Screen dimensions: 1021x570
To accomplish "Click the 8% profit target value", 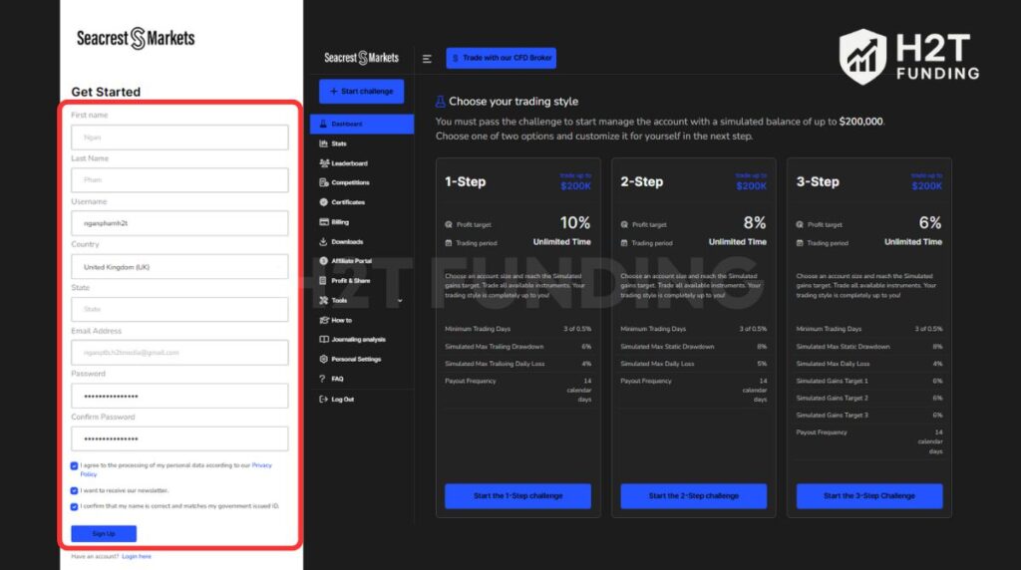I will pos(755,223).
